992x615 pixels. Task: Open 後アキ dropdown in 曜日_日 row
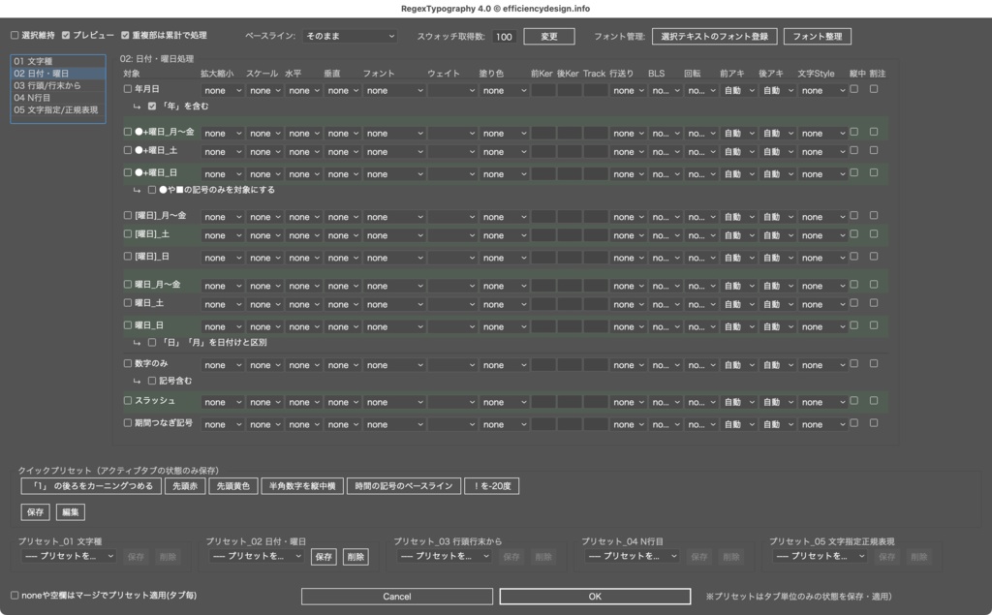coord(778,327)
